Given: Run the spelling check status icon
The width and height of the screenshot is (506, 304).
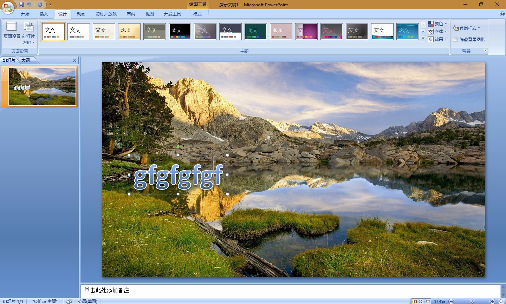Looking at the screenshot, I should pyautogui.click(x=69, y=301).
